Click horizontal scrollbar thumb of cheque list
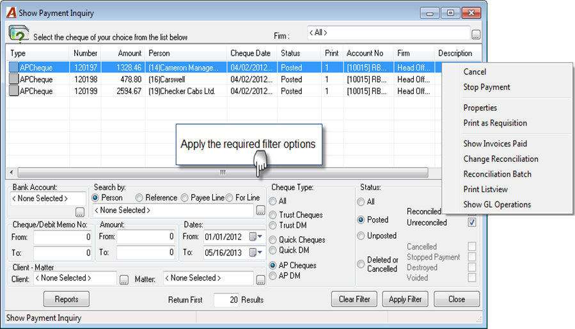Image resolution: width=575 pixels, height=329 pixels. (223, 172)
